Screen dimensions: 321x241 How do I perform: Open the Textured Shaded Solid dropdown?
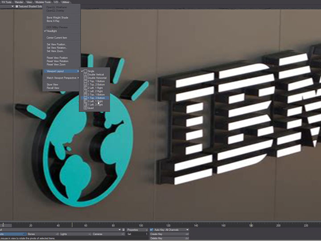(29, 6)
